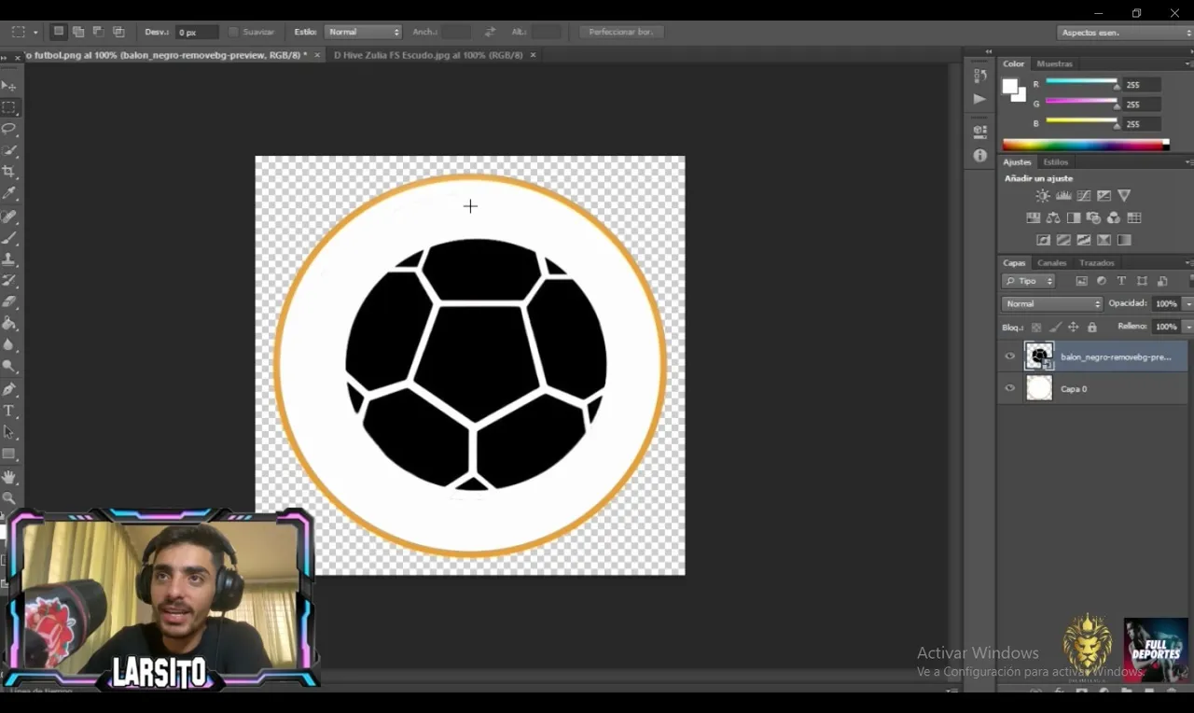This screenshot has height=713, width=1194.
Task: Click the Perfeccionar bor. button
Action: (621, 32)
